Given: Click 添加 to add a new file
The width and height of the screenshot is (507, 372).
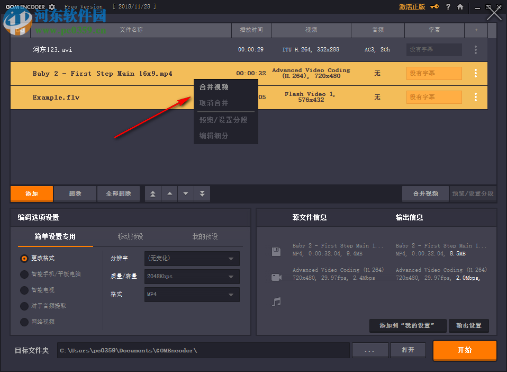Looking at the screenshot, I should coord(31,193).
